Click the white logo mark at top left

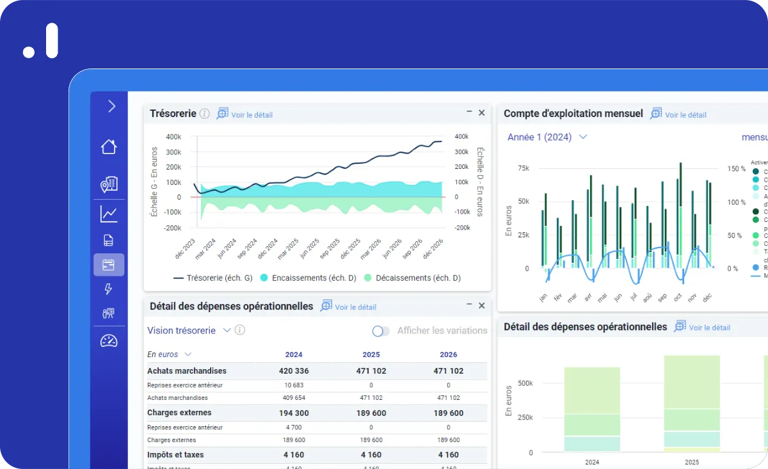pos(41,41)
